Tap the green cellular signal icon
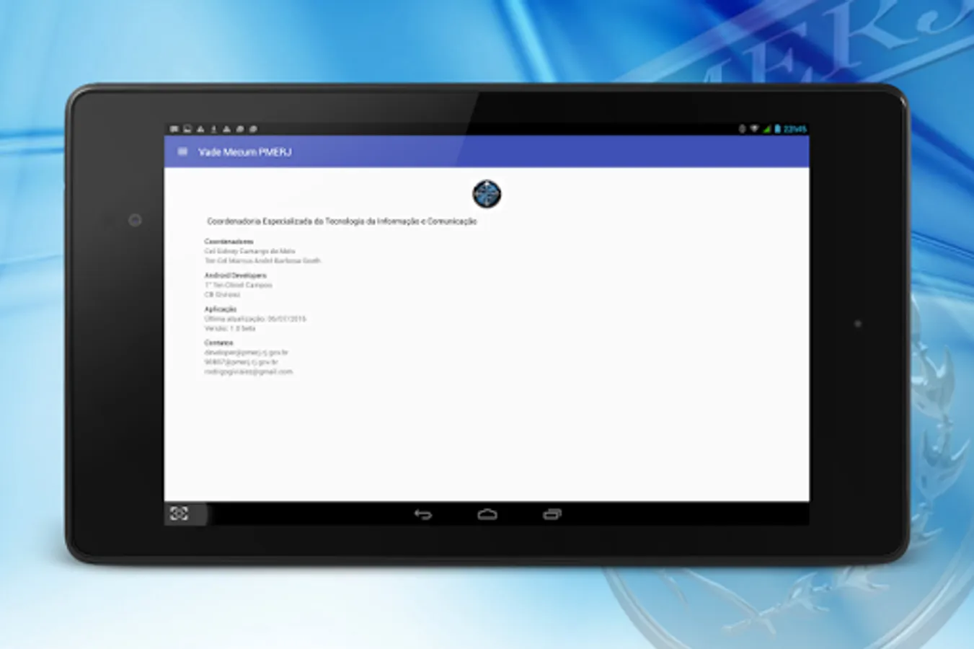The image size is (974, 649). [766, 129]
